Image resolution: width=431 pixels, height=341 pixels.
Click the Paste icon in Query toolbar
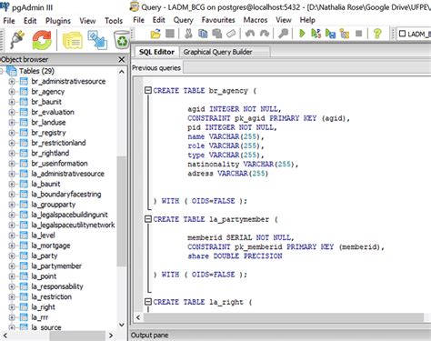(217, 34)
